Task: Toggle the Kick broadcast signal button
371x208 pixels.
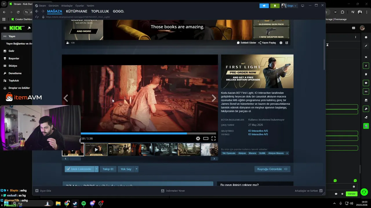Action: [366, 92]
